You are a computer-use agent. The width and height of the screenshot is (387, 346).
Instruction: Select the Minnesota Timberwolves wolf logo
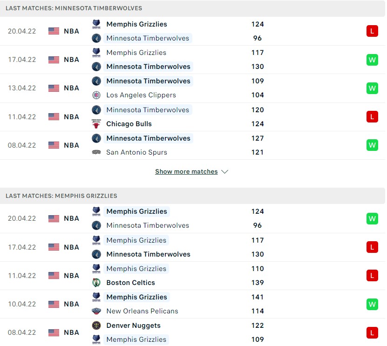(96, 38)
